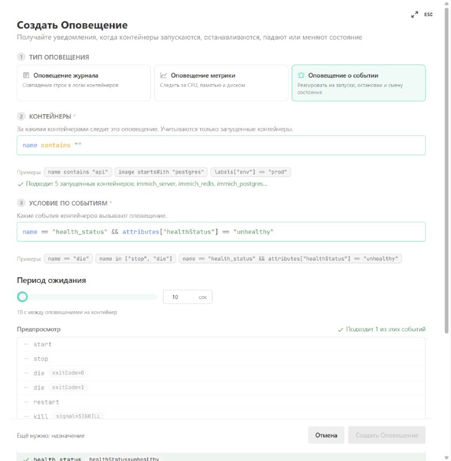Viewport: 451px width, 461px height.
Task: Click the expand-to-fullscreen arrows icon
Action: point(415,14)
